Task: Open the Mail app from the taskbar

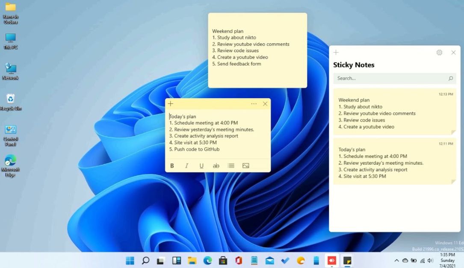Action: pos(270,260)
